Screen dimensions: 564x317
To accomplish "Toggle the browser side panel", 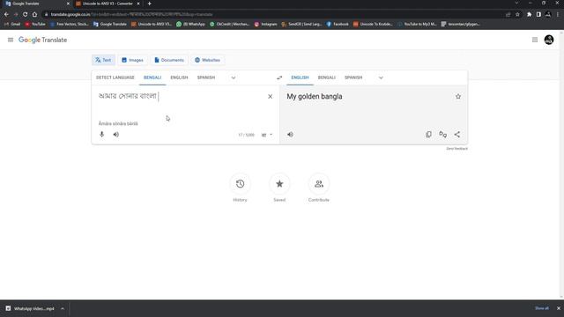I will coord(538,14).
